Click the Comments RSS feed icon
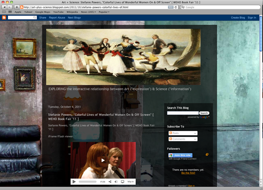 171,139
